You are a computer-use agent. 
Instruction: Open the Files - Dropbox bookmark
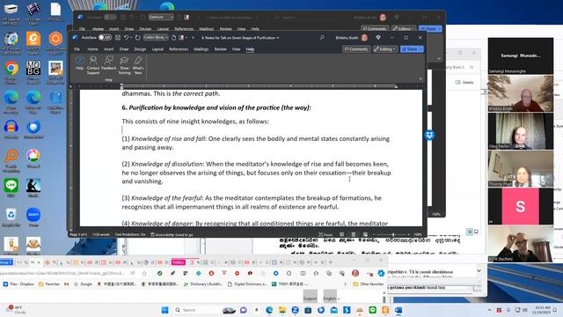click(x=18, y=284)
